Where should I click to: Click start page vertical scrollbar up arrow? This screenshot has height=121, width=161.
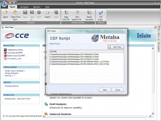point(153,48)
